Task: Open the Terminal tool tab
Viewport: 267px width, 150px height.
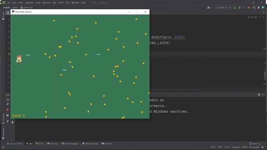Action: pos(107,144)
